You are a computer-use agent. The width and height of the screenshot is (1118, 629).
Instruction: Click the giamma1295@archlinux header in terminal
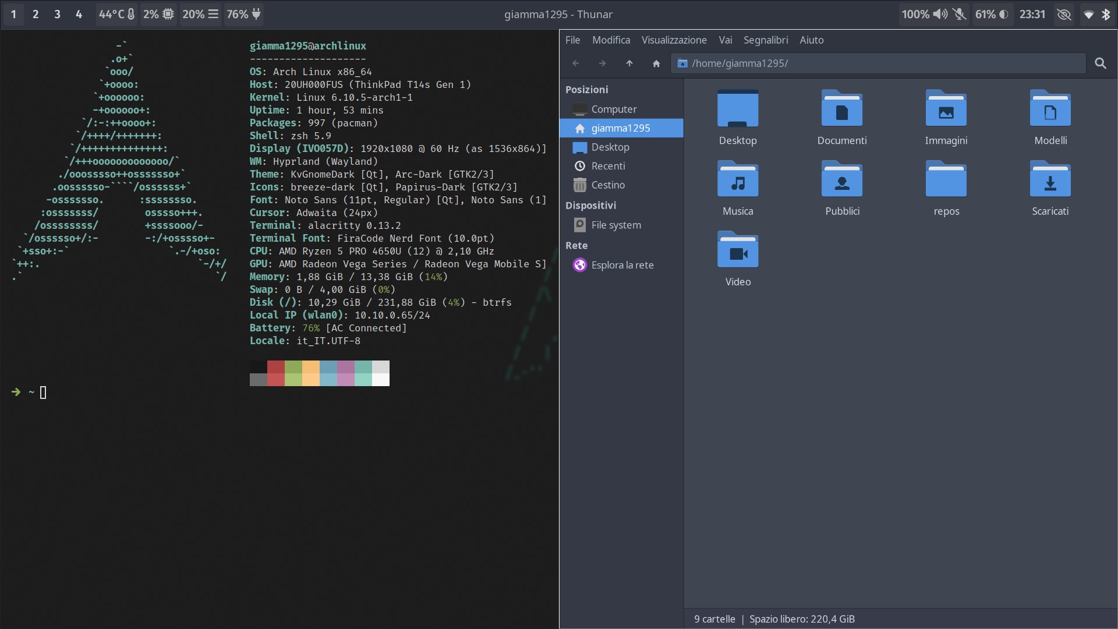point(308,46)
